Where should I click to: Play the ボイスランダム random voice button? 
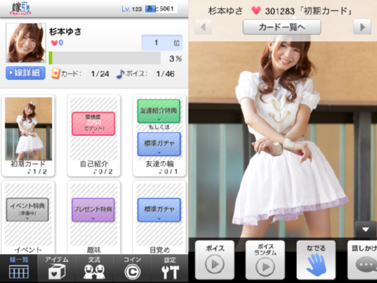265,259
